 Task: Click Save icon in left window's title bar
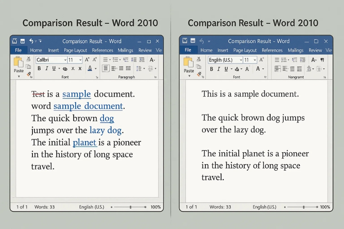click(23, 41)
